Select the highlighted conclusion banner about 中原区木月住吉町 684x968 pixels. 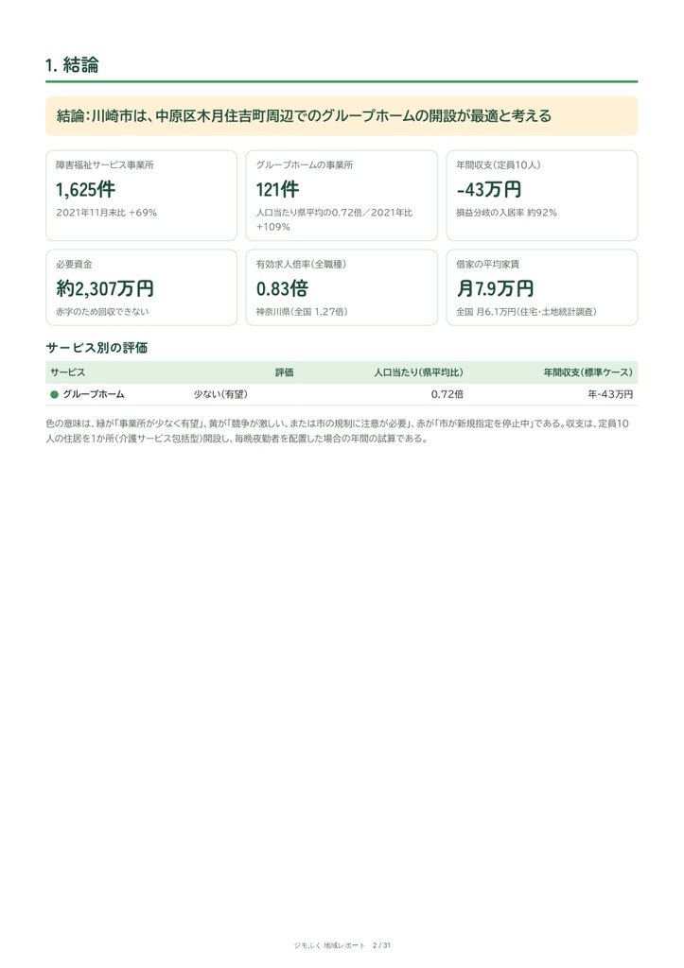(x=342, y=115)
